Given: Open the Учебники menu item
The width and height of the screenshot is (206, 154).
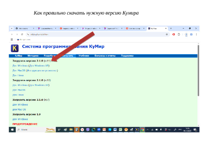Looking at the screenshot, I should (x=84, y=56).
